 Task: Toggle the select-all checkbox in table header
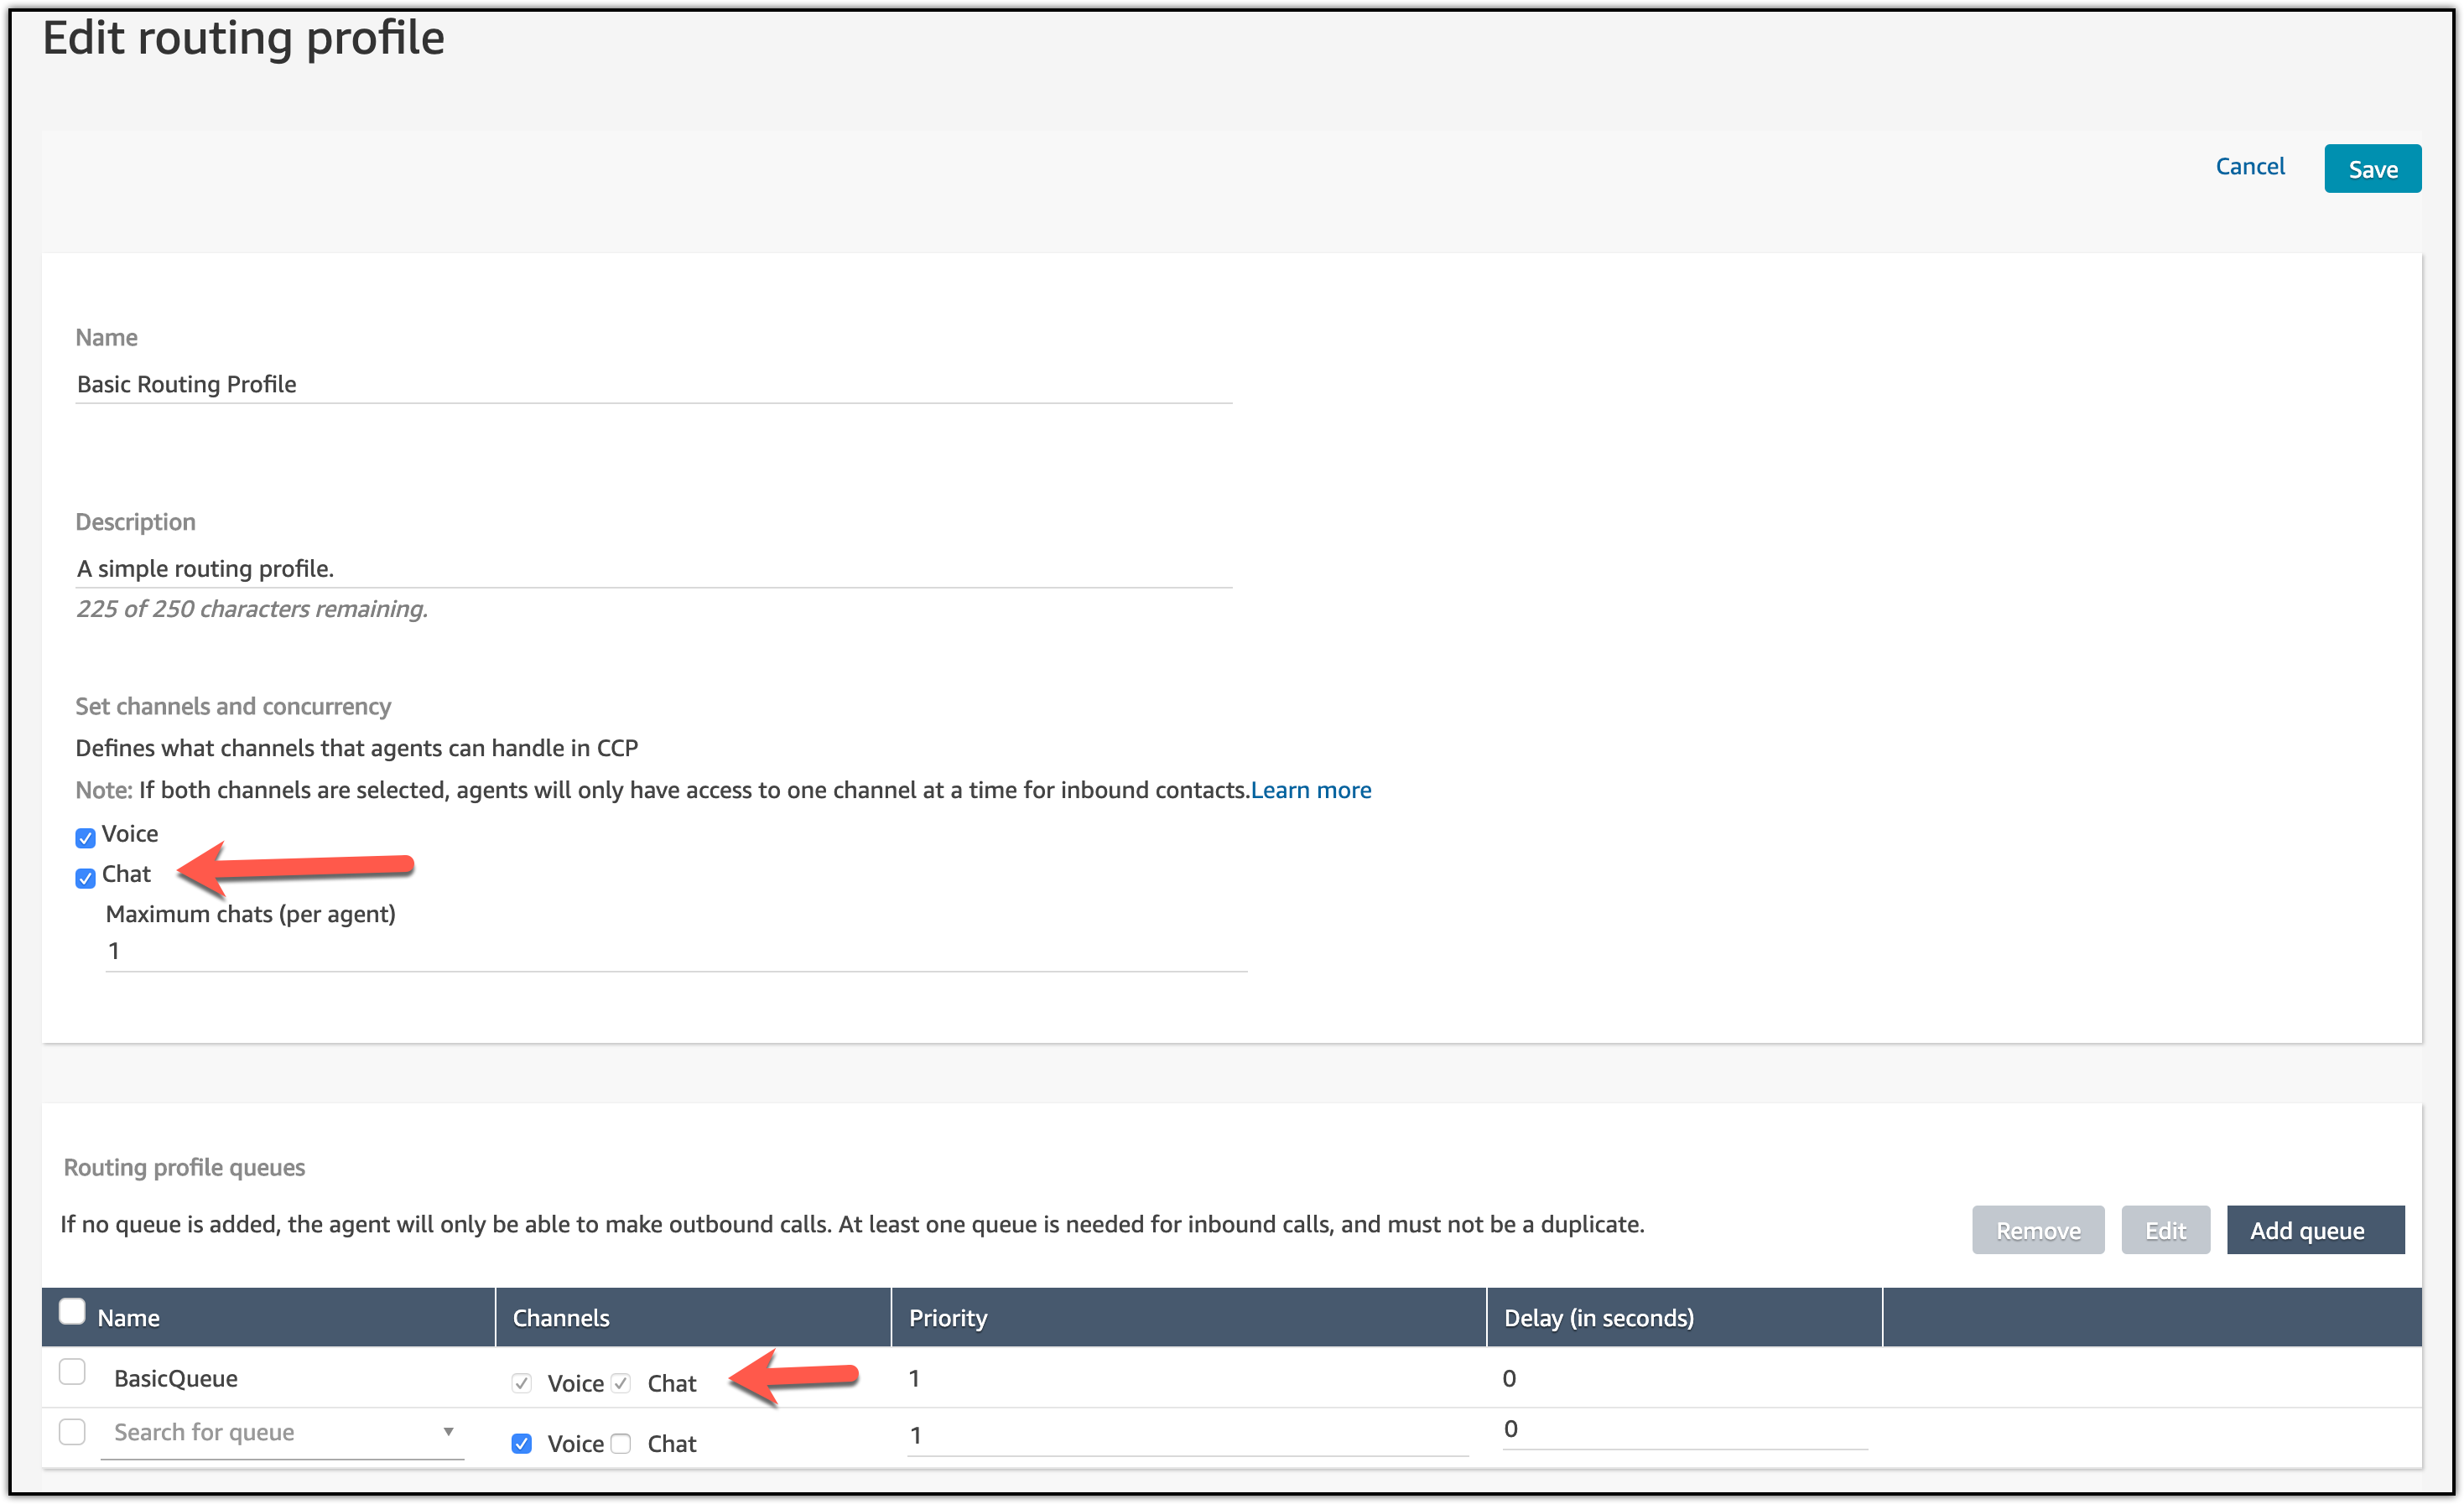point(72,1311)
